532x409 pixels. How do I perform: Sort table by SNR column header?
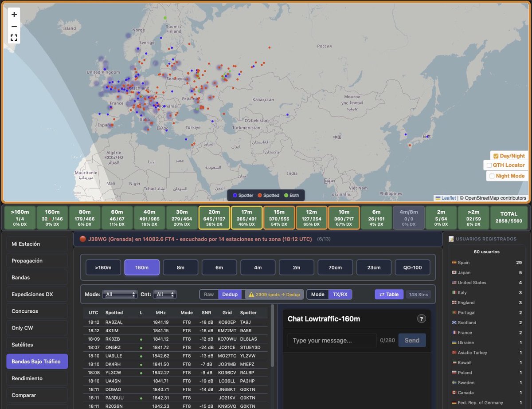[207, 313]
